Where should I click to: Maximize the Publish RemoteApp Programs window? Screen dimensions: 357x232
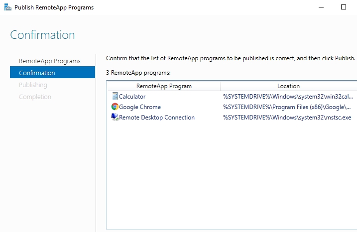(343, 7)
